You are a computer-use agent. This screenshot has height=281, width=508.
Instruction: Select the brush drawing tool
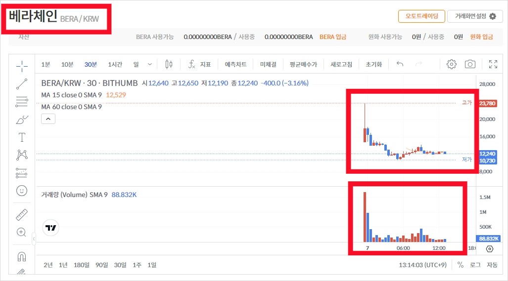click(22, 120)
